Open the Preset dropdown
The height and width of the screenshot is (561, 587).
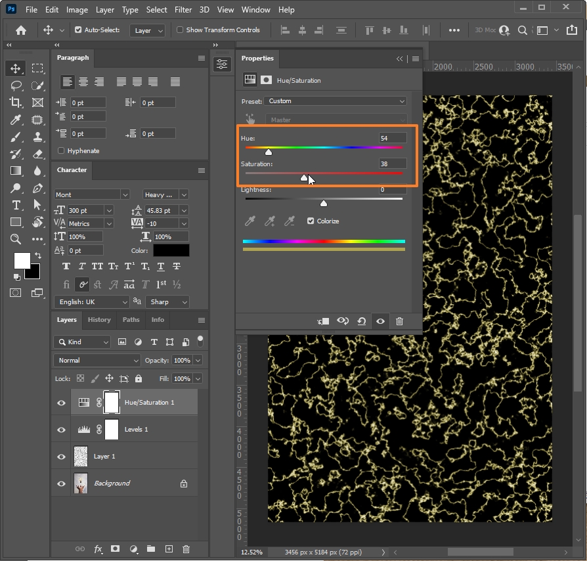pyautogui.click(x=336, y=101)
